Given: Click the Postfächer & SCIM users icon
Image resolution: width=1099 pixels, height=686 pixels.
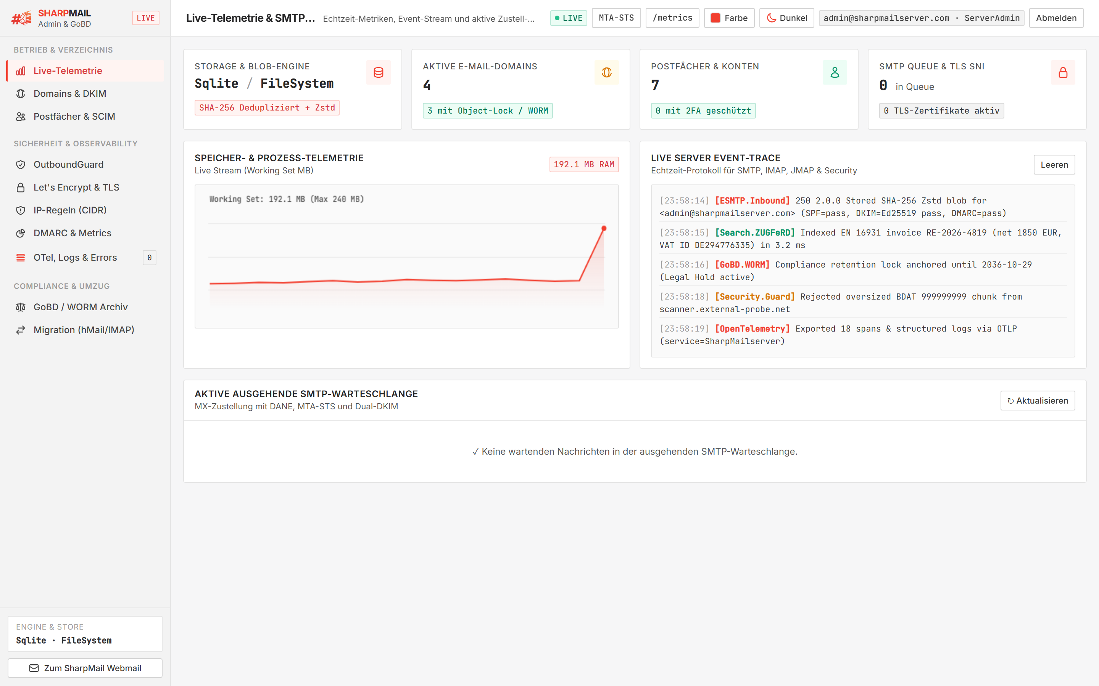Looking at the screenshot, I should [x=21, y=117].
